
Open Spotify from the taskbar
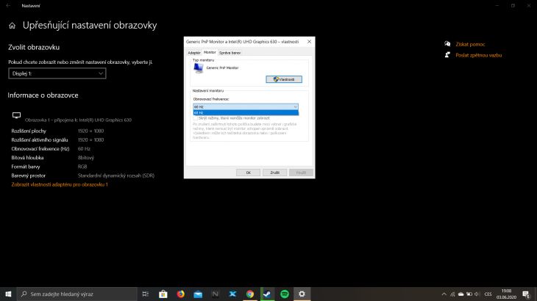point(285,294)
